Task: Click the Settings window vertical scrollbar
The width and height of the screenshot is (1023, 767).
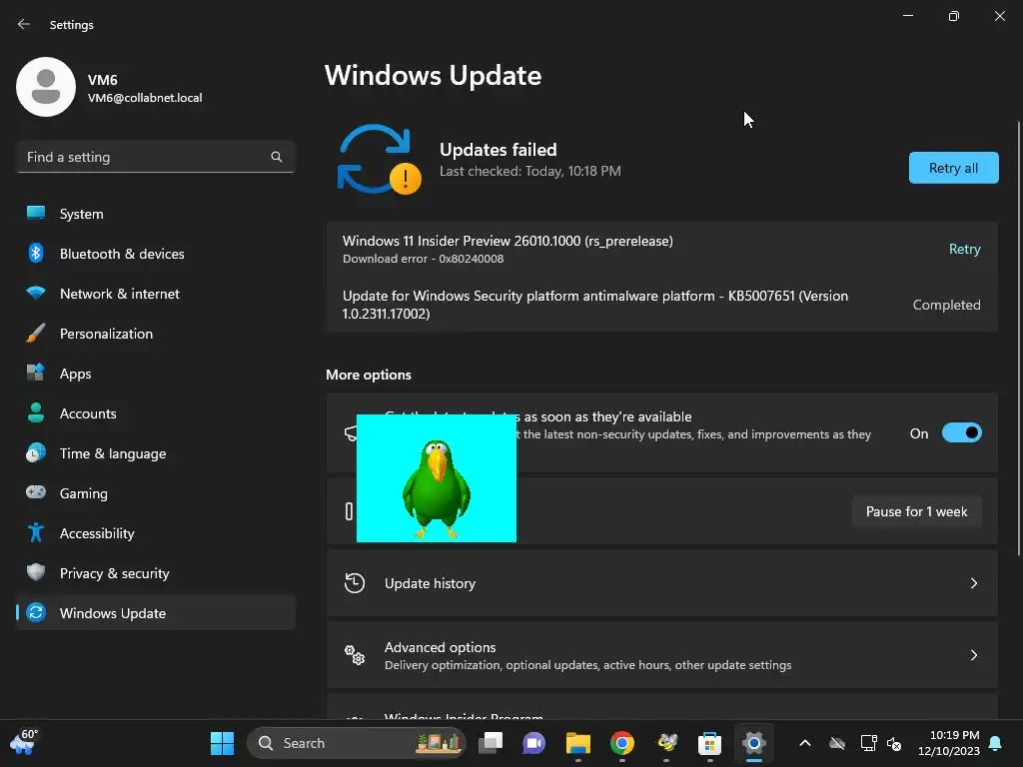Action: click(1018, 339)
